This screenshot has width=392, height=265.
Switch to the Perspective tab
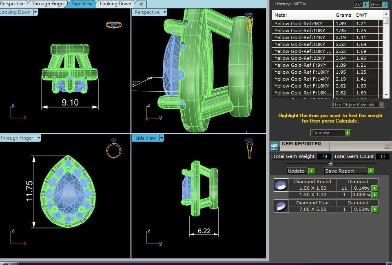(x=13, y=4)
